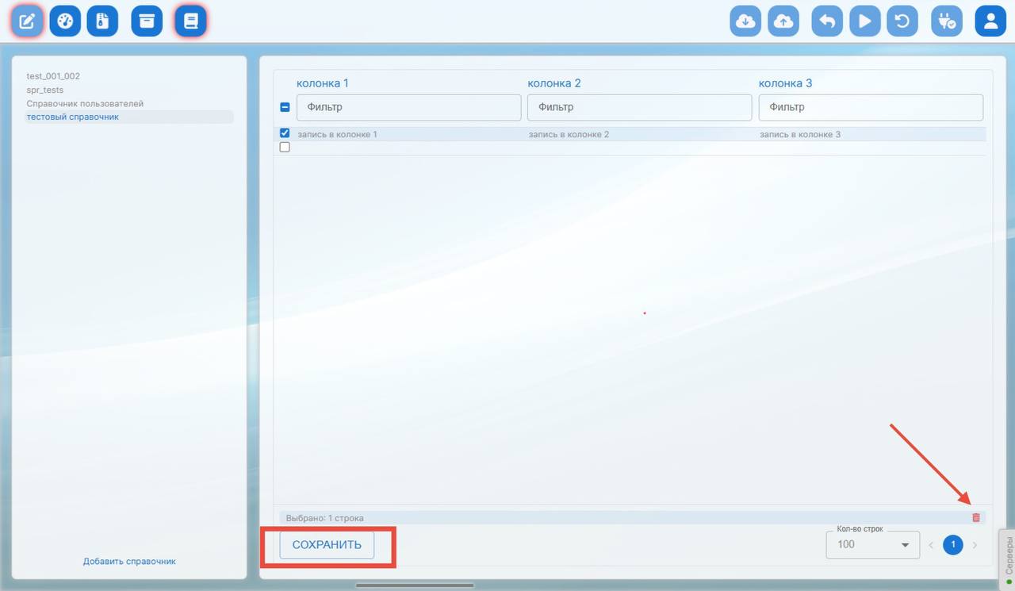Image resolution: width=1015 pixels, height=591 pixels.
Task: Click the edit pencil icon in the toolbar
Action: pyautogui.click(x=27, y=21)
